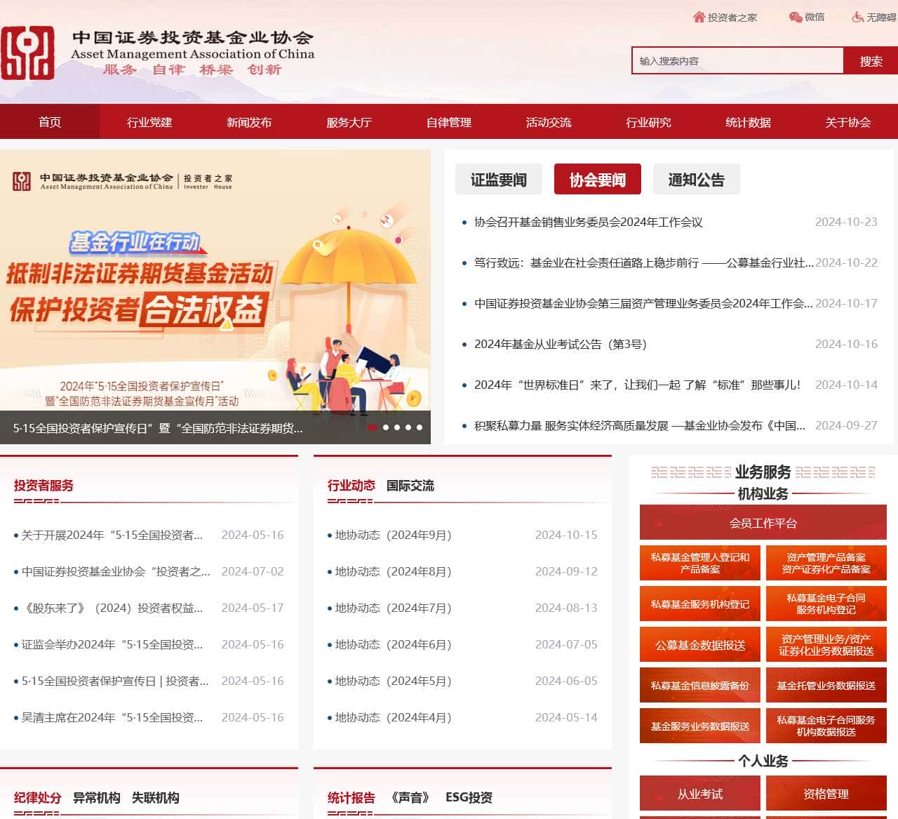Open the 积聚私募力量 news link
This screenshot has width=898, height=819.
point(640,425)
